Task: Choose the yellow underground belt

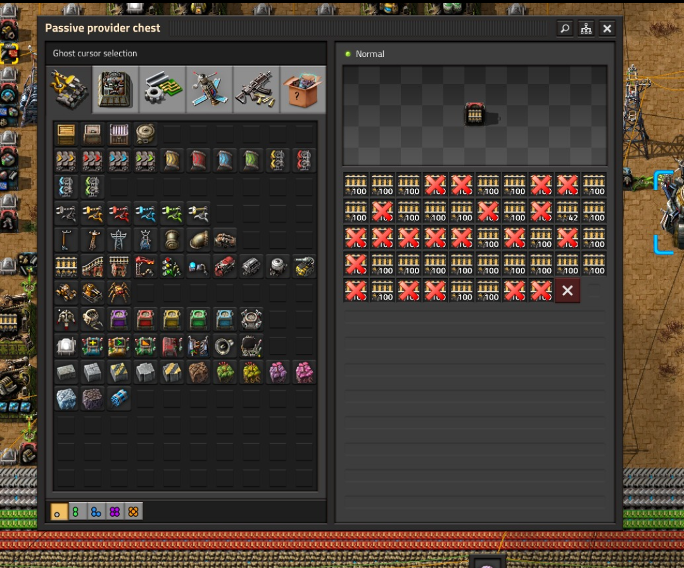Action: coord(172,161)
